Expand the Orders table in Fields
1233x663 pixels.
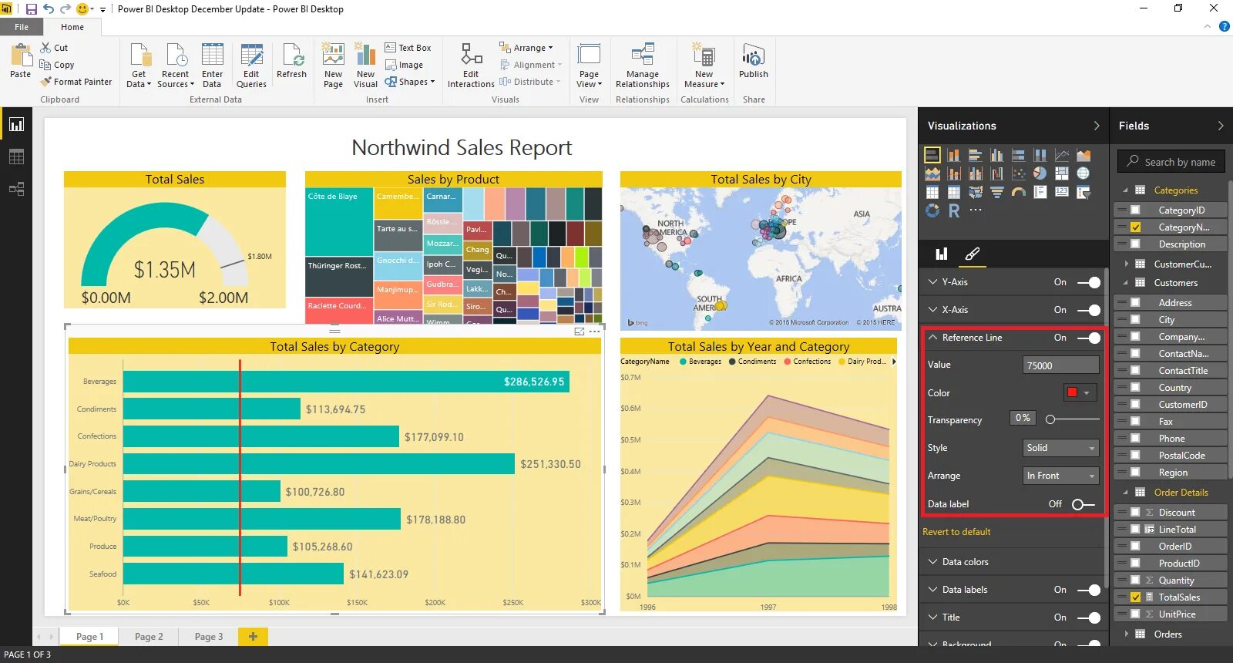[1125, 634]
